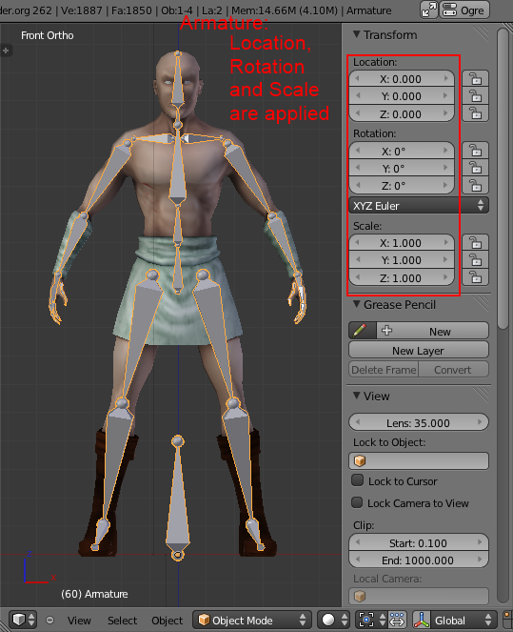Image resolution: width=513 pixels, height=632 pixels.
Task: Click the Scale Z value field
Action: (x=401, y=277)
